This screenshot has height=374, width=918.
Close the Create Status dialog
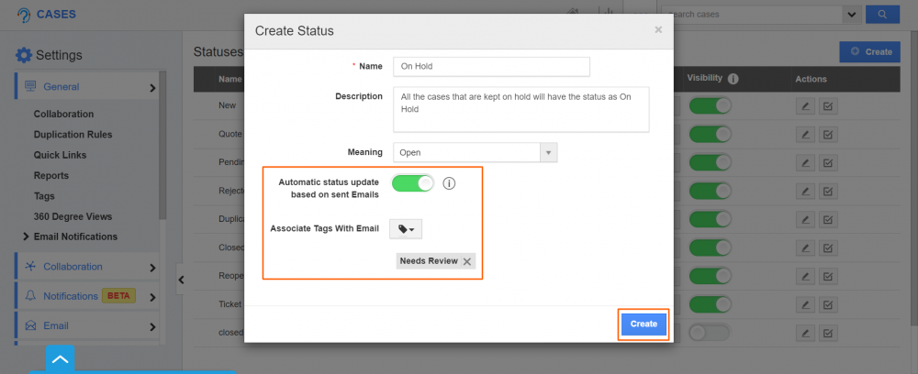pos(657,29)
